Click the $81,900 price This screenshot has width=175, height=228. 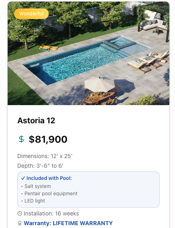point(48,139)
